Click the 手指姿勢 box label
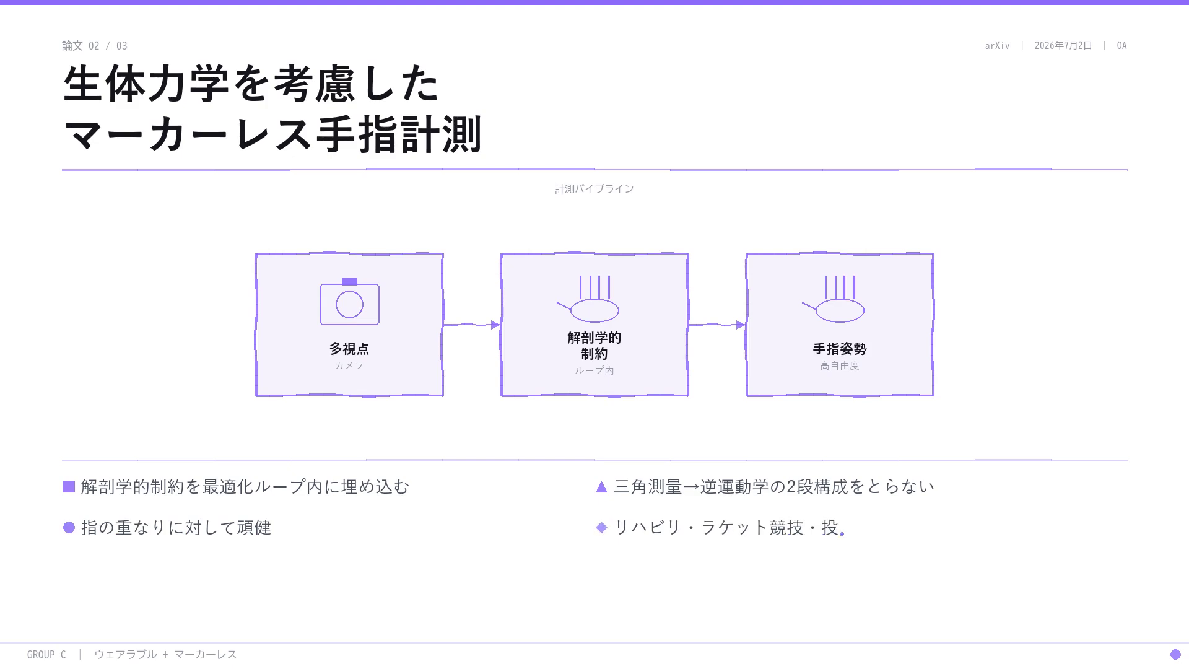 click(x=840, y=349)
